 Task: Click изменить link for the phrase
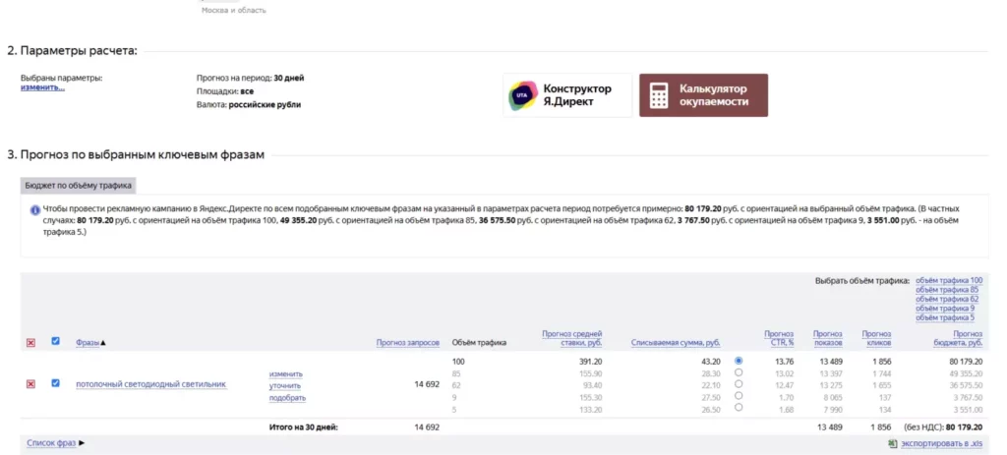pos(286,374)
